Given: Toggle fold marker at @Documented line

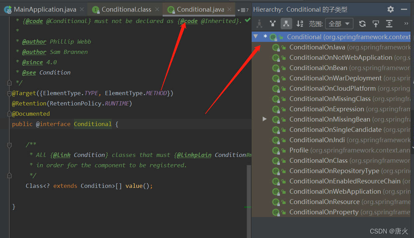Looking at the screenshot, I should pos(10,114).
